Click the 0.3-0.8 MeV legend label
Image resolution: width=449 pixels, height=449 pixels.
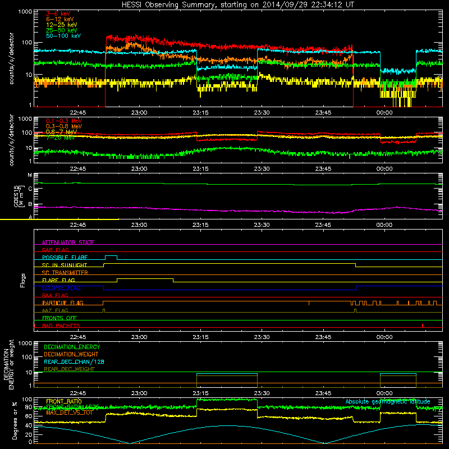point(64,126)
